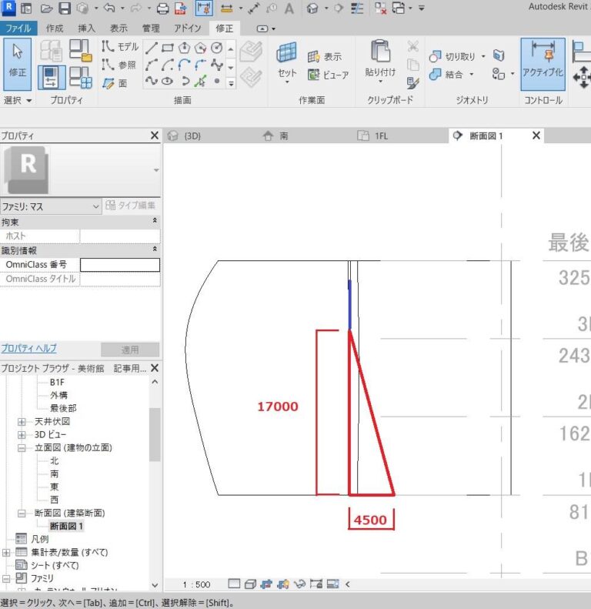Toggle detail level icon in view control bar
The height and width of the screenshot is (609, 591).
(234, 584)
